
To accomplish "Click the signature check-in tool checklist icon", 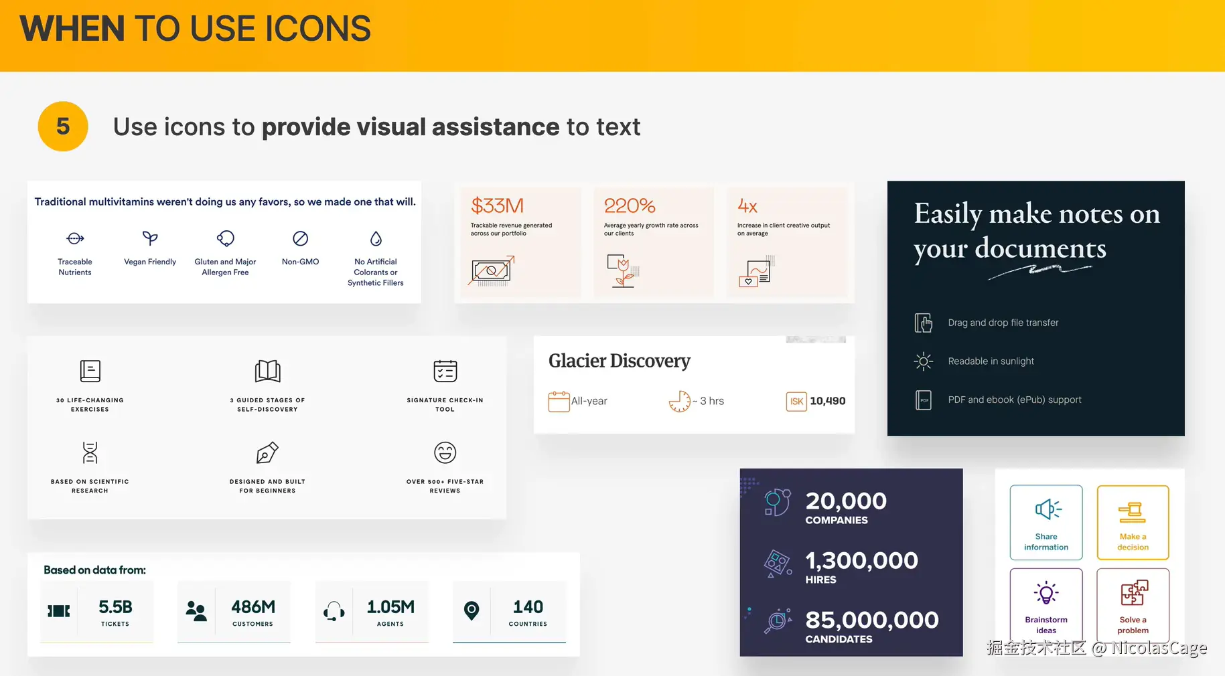I will click(445, 371).
